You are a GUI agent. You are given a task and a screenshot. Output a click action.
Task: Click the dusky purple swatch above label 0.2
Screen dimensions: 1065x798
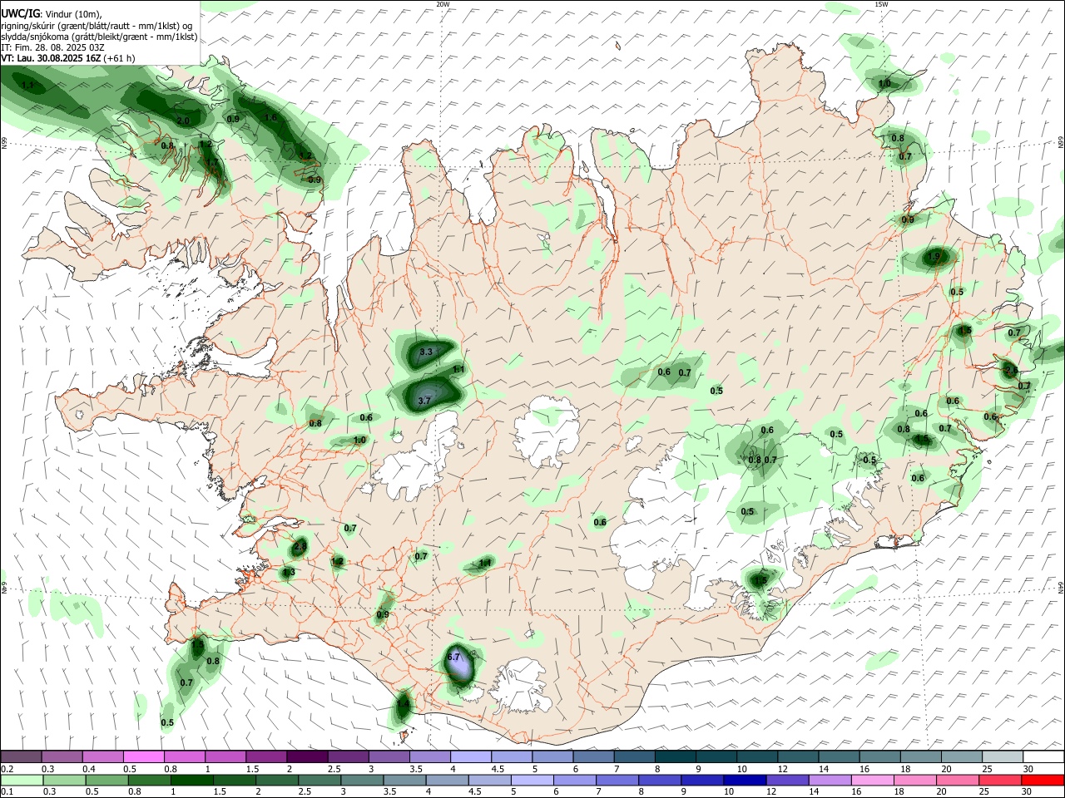(x=21, y=756)
